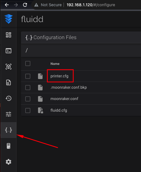
Task: Open the G-code preview cube icon
Action: 9,67
